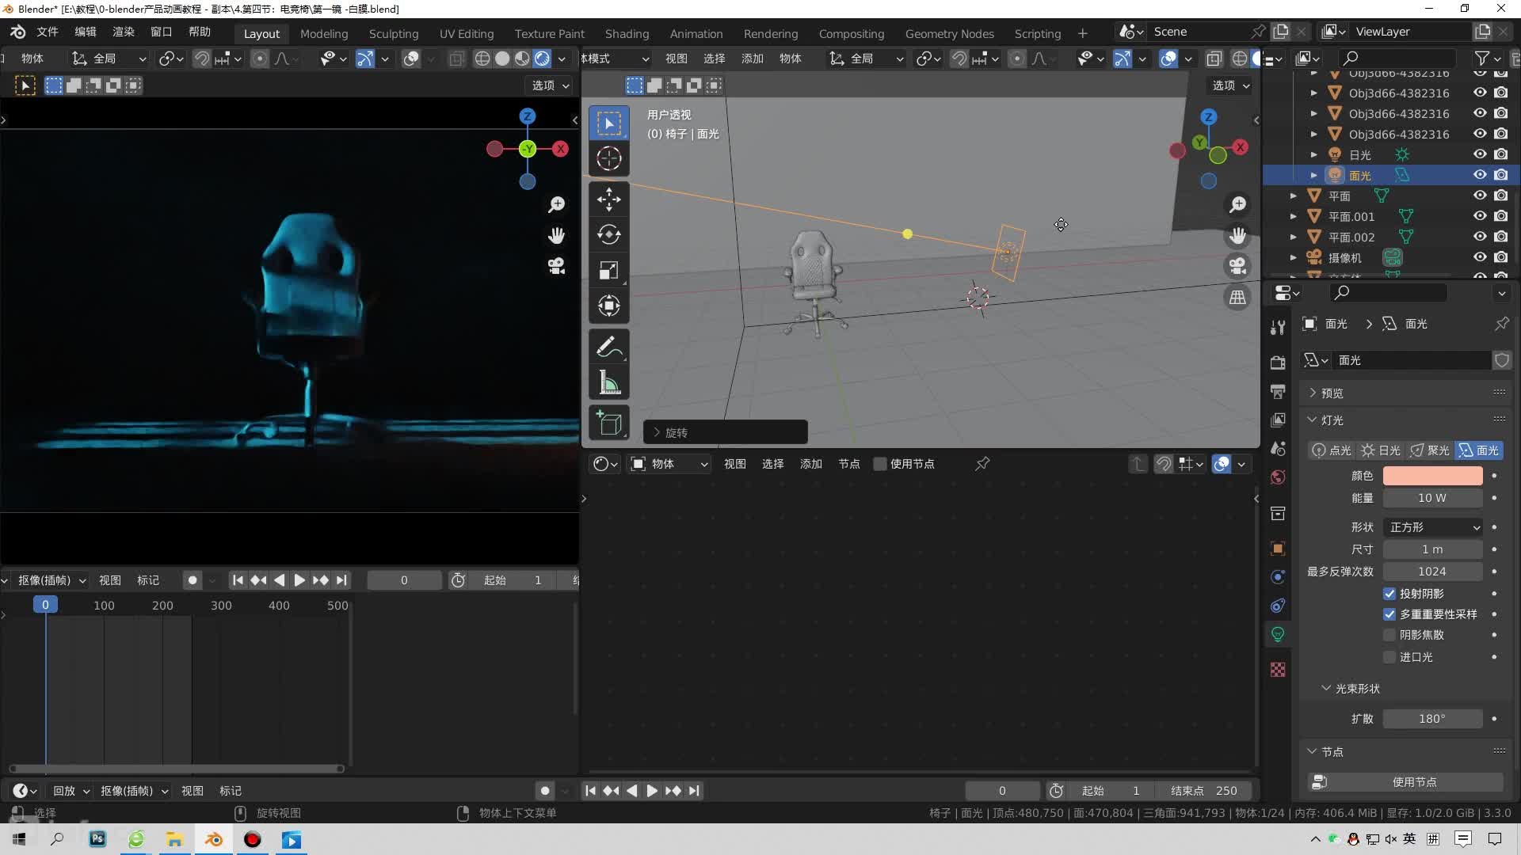The image size is (1521, 855).
Task: Toggle camera view in right viewport
Action: point(1237,266)
